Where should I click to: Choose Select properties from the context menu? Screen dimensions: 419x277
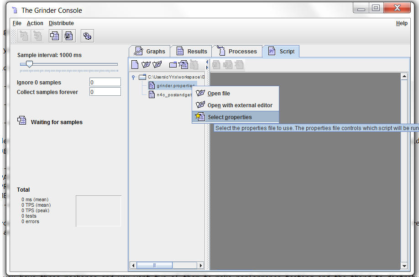[230, 117]
